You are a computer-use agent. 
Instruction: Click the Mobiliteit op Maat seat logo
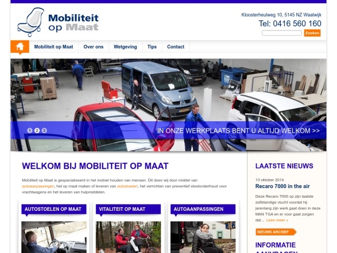click(x=58, y=22)
